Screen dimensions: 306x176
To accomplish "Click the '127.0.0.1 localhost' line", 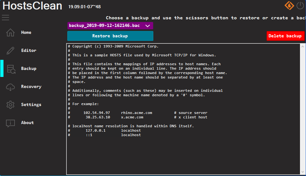I will click(x=104, y=130).
